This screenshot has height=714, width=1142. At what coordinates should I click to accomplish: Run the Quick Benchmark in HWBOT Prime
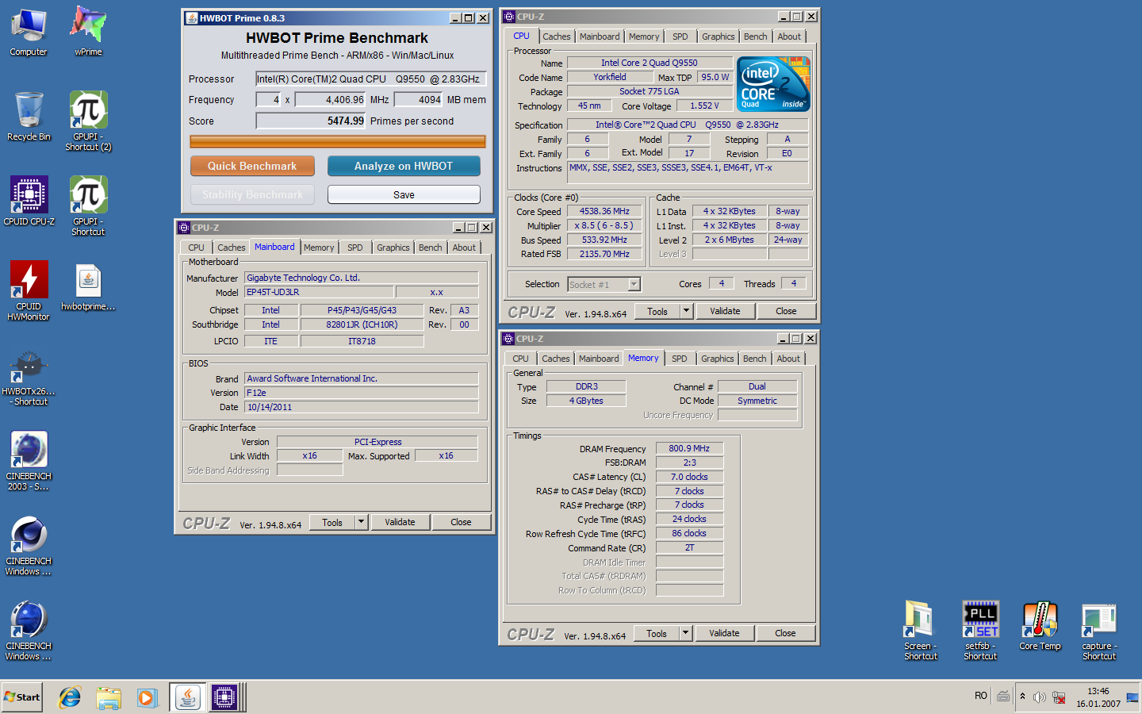252,166
